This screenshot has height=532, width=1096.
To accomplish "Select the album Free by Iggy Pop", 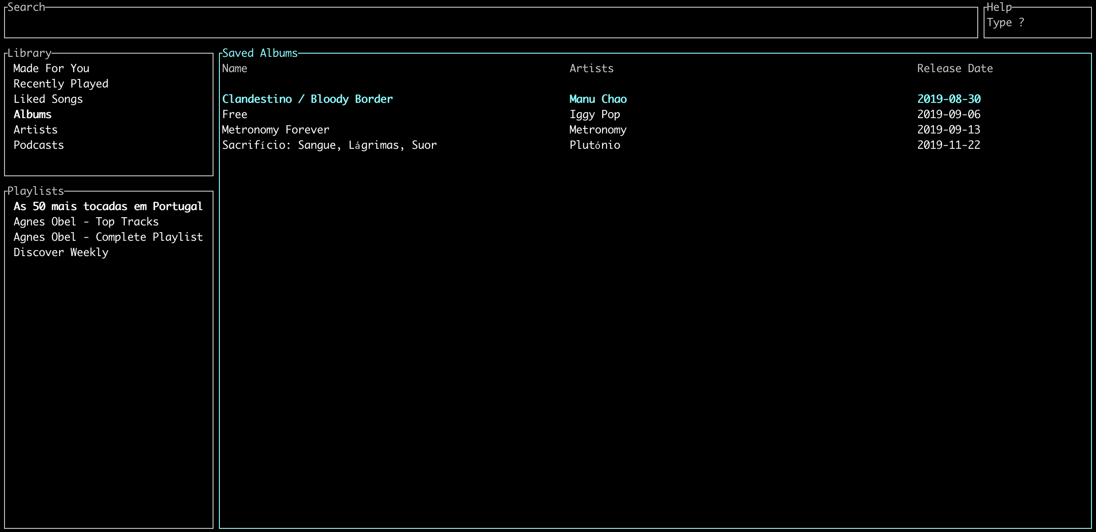I will pyautogui.click(x=234, y=114).
